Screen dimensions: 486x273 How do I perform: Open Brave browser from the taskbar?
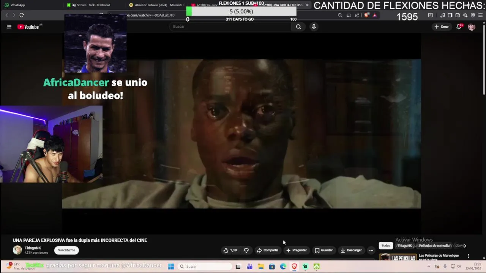[294, 267]
